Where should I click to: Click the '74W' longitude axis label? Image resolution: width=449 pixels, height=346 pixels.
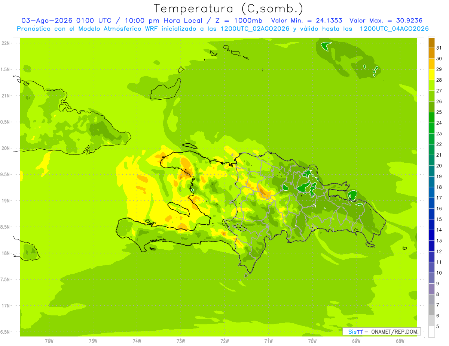(x=137, y=341)
